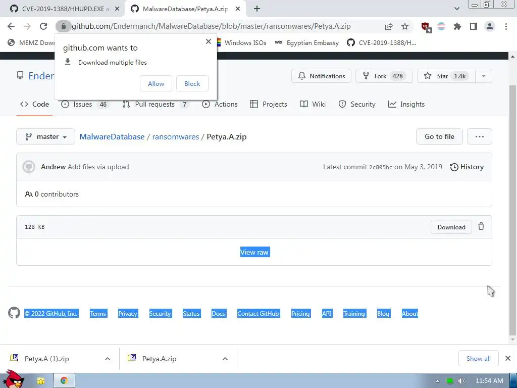Viewport: 517px width, 388px height.
Task: Open the CVE-2019-1388/H... bookmark
Action: click(382, 42)
